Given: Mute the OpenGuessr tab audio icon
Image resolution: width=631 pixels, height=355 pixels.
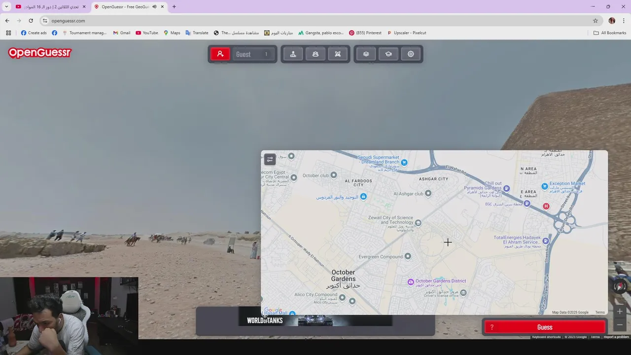Looking at the screenshot, I should 154,7.
